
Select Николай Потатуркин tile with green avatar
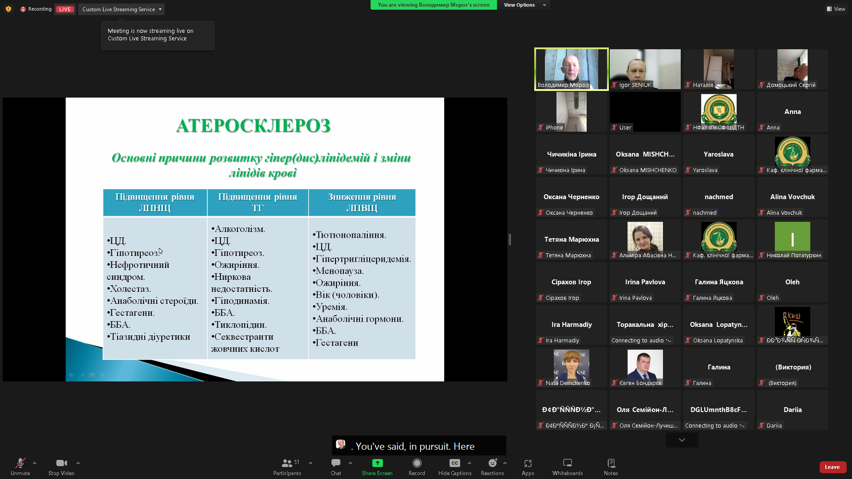click(x=793, y=239)
